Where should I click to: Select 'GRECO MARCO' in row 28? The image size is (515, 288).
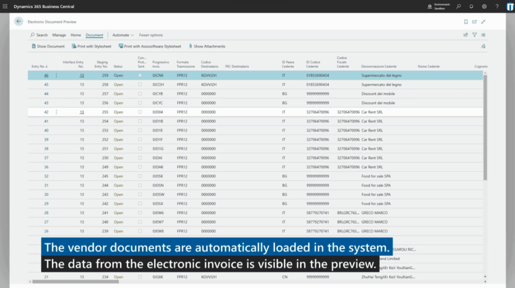374,213
